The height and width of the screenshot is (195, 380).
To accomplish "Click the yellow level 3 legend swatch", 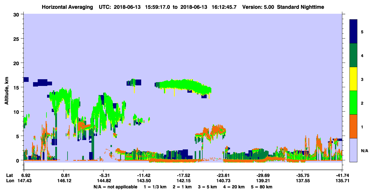I will click(x=353, y=79).
